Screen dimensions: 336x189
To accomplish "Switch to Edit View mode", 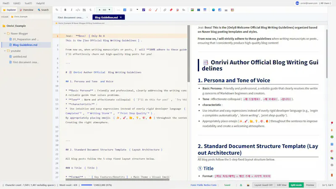I will click(x=281, y=185).
